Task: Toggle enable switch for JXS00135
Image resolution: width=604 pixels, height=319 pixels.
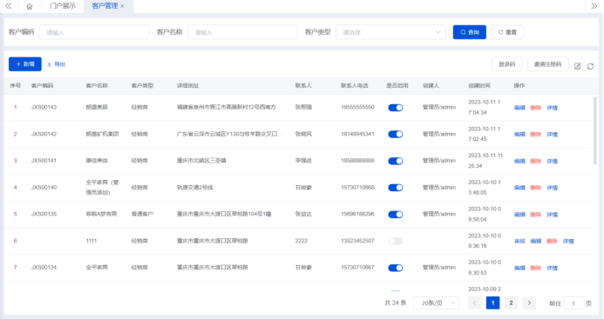Action: [395, 215]
